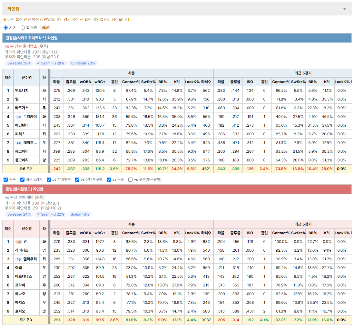
Task: Collapse the 라인업 panel with the triangle arrow
Action: [x=345, y=9]
